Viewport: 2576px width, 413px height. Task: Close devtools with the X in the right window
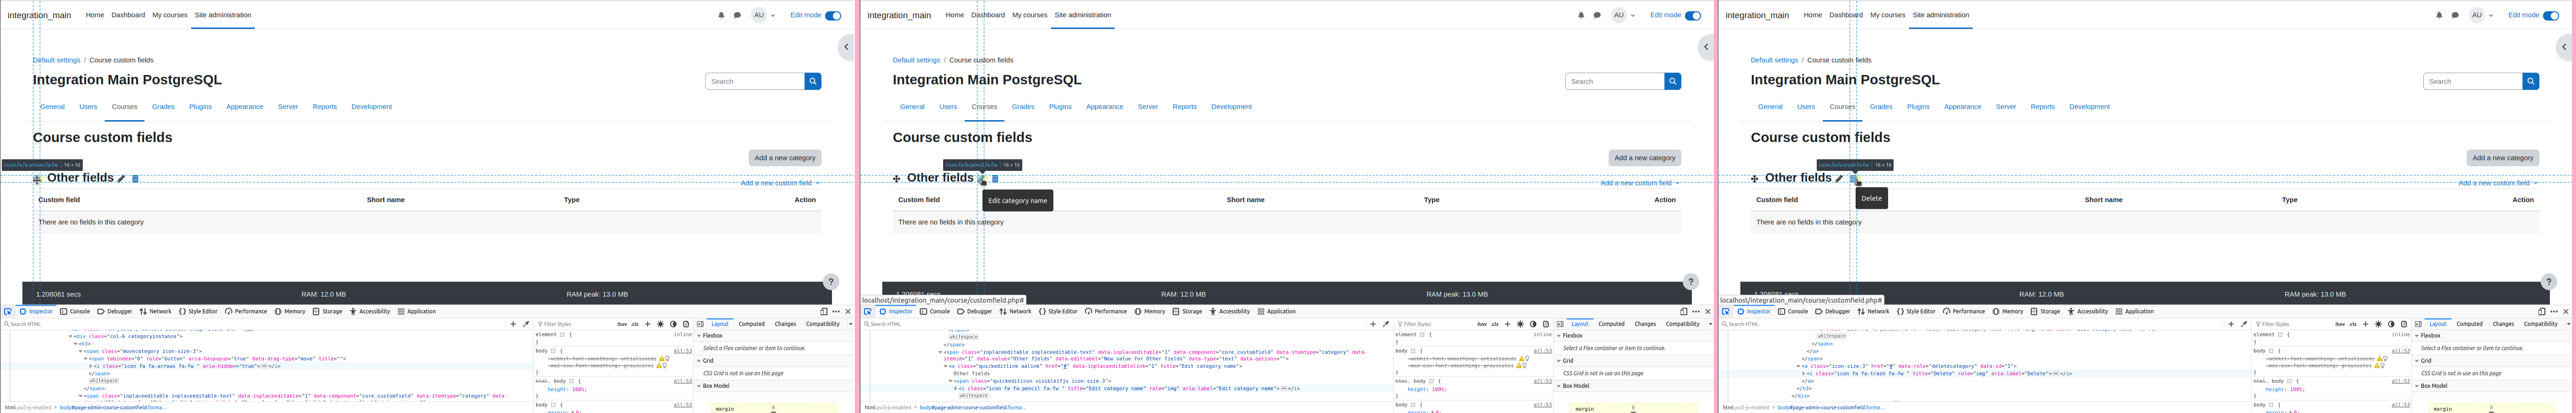point(2566,311)
